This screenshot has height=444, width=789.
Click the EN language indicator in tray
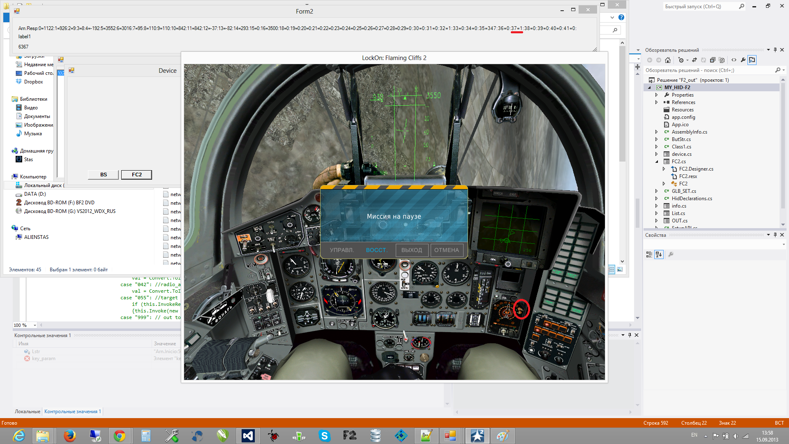point(694,435)
